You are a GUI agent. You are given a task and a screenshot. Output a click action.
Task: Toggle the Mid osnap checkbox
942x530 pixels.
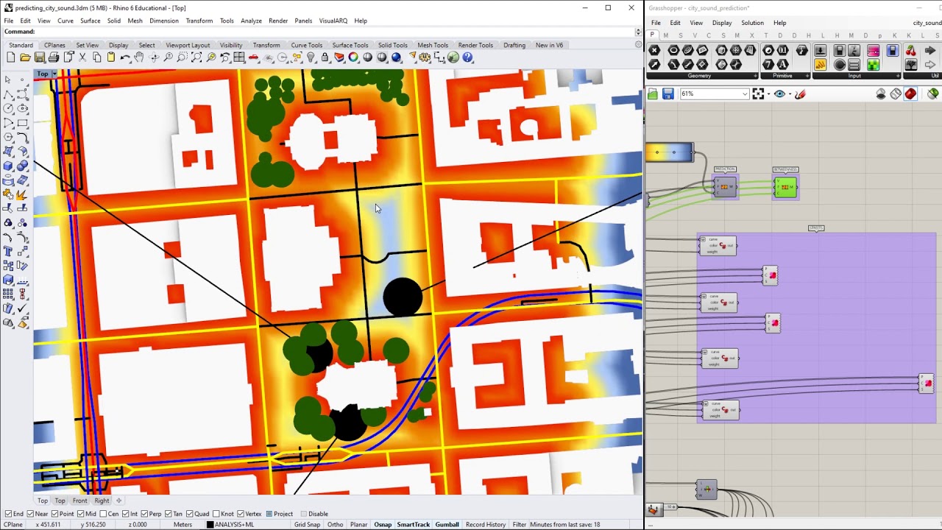pos(82,514)
